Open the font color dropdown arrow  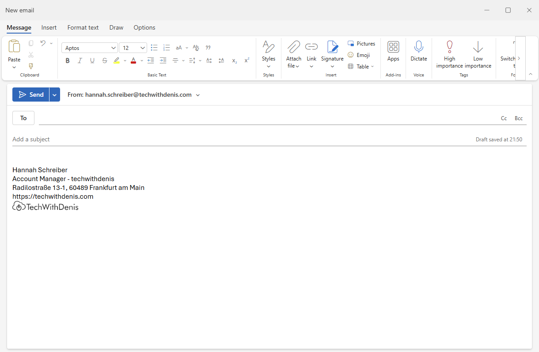click(142, 61)
